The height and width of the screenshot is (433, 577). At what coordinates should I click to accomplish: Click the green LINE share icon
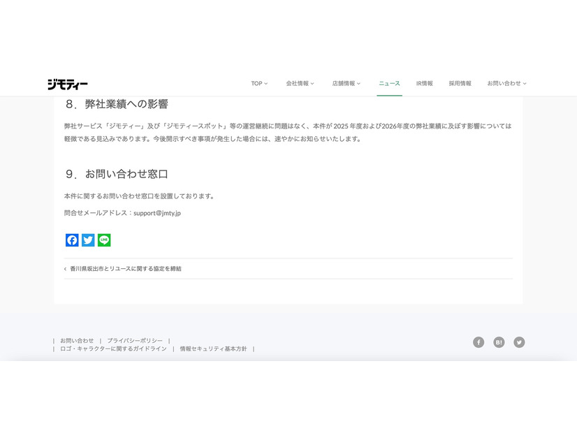pos(103,240)
